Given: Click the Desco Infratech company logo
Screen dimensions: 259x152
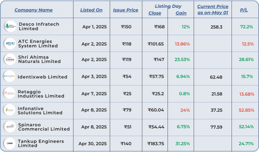Looking at the screenshot, I should coord(11,26).
